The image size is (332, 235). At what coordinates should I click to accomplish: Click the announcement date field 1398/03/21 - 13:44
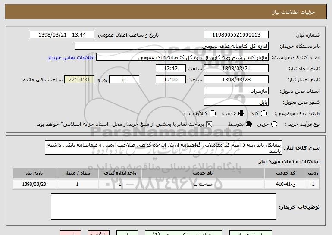point(62,35)
